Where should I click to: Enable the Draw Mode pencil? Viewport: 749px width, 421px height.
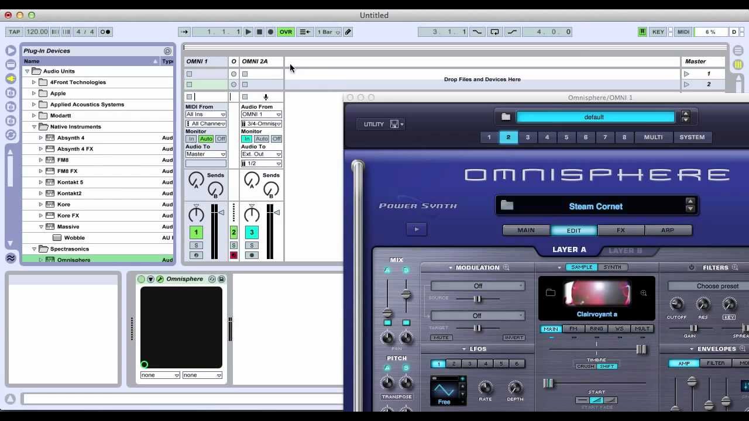348,32
